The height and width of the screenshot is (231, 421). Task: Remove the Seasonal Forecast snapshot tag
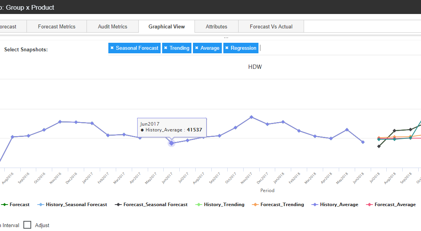tap(112, 48)
